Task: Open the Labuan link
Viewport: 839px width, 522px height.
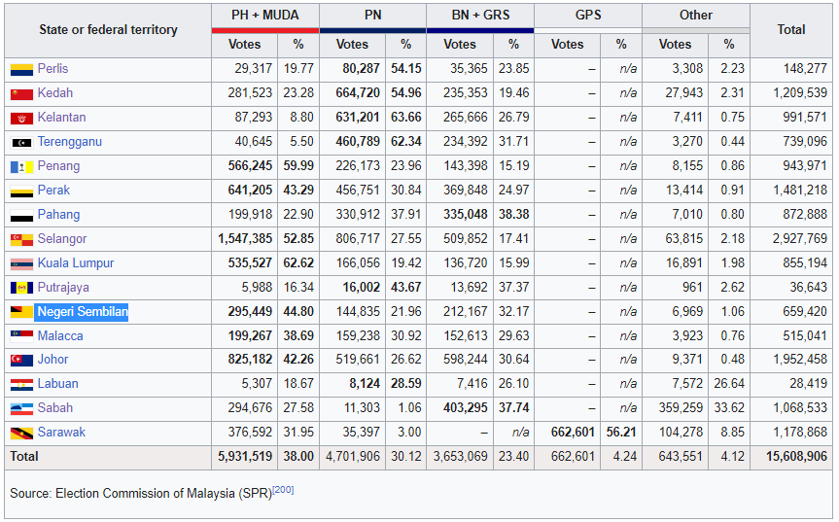Action: [57, 383]
